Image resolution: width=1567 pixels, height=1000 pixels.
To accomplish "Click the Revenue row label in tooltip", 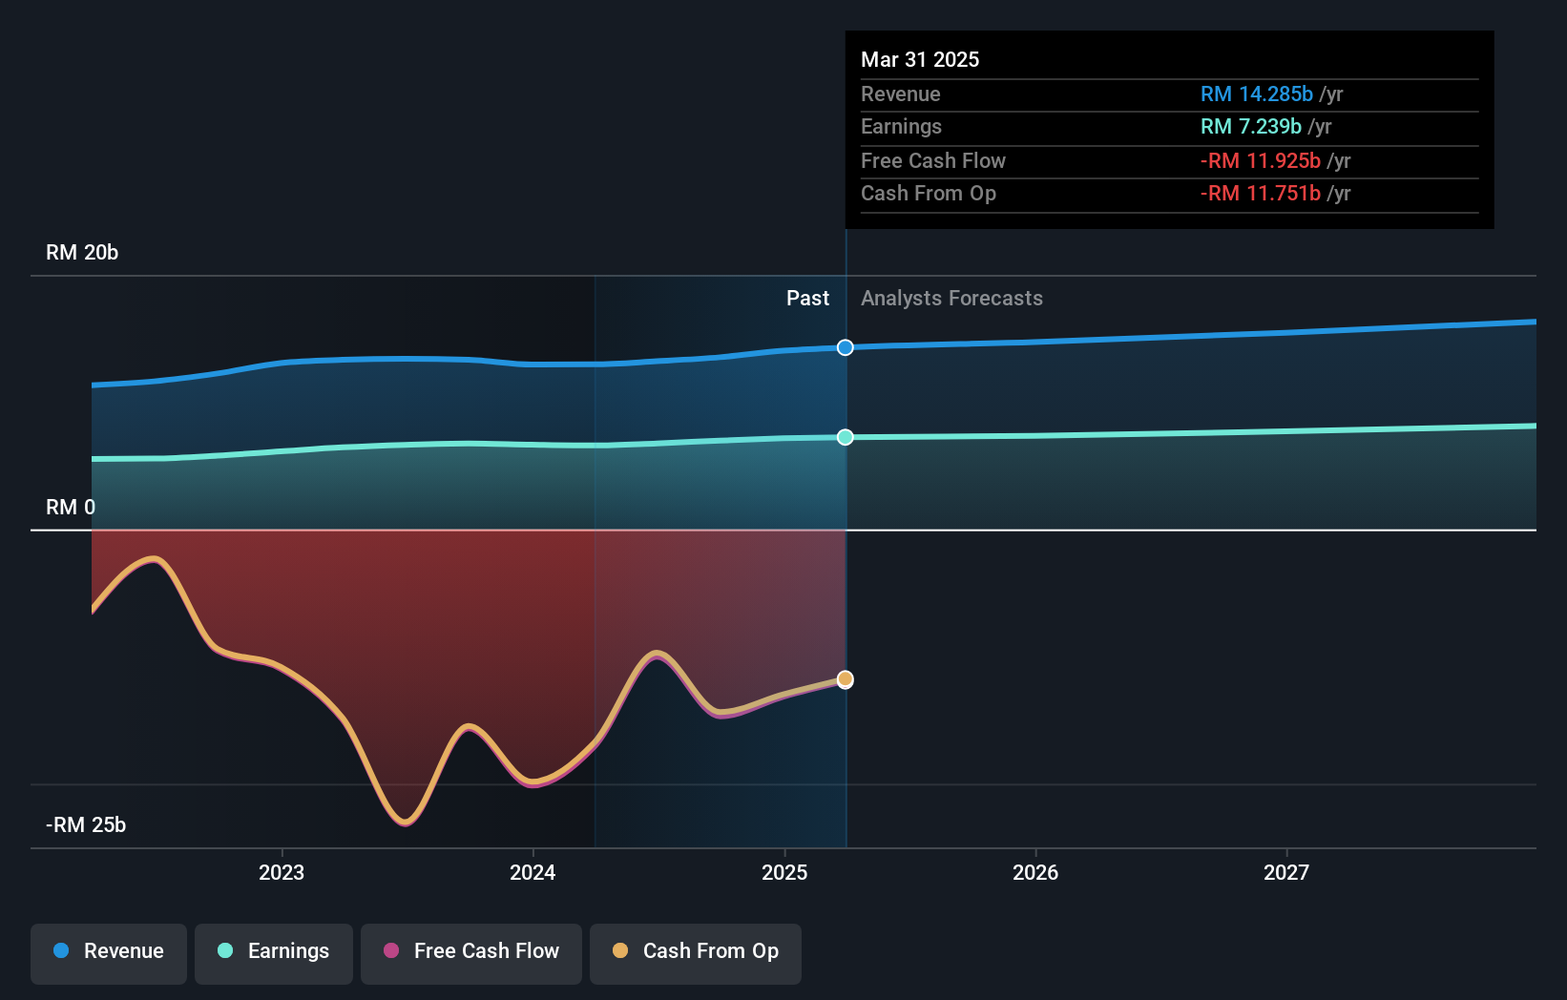I will click(x=901, y=94).
